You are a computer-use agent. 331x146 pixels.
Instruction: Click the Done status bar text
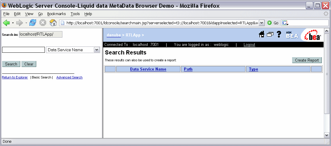[x=7, y=142]
